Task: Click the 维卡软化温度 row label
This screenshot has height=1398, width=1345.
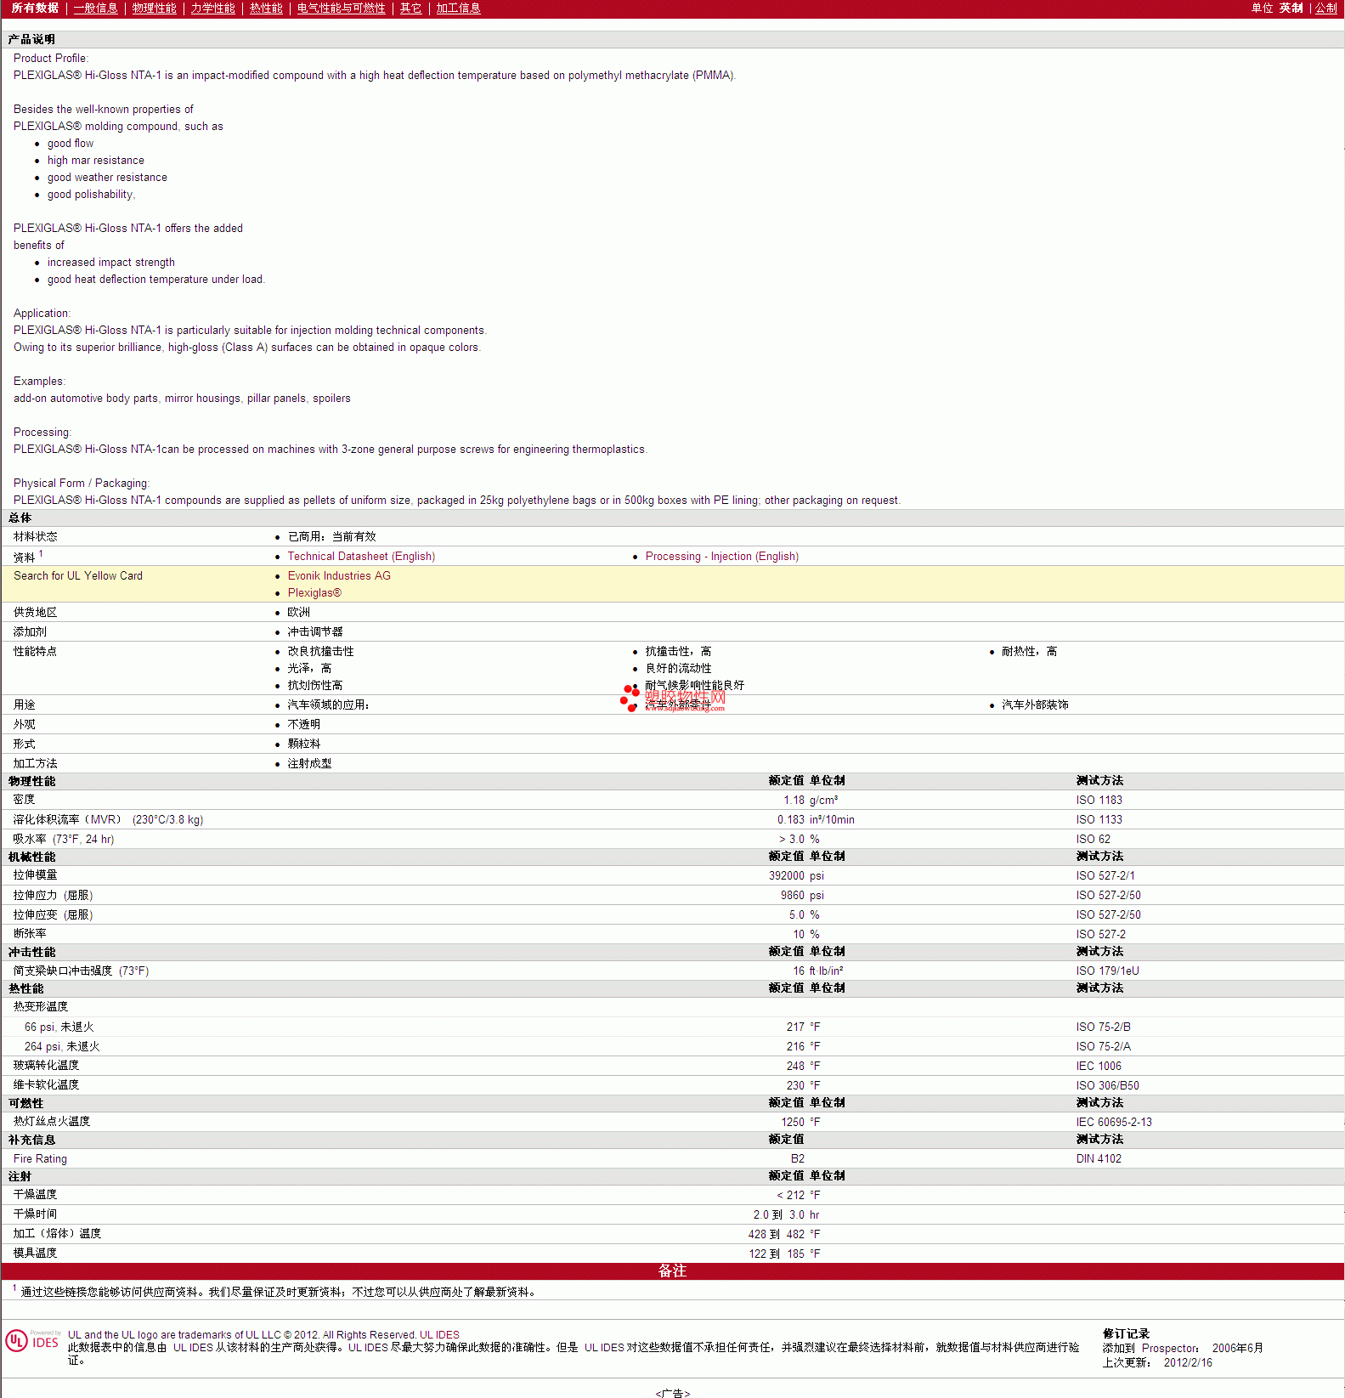Action: pos(46,1085)
